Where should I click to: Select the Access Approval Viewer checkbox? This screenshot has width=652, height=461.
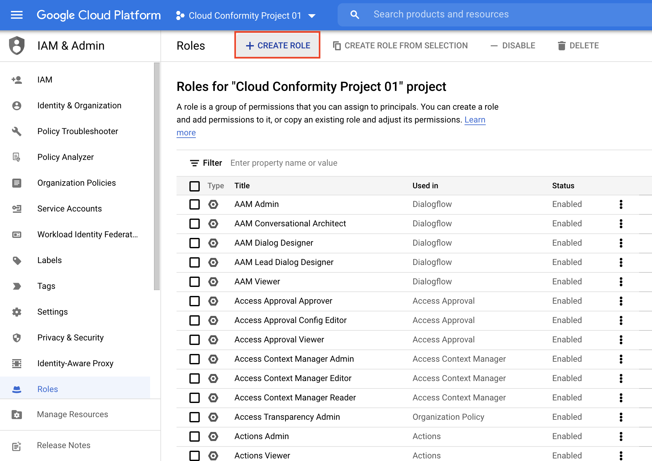tap(195, 340)
